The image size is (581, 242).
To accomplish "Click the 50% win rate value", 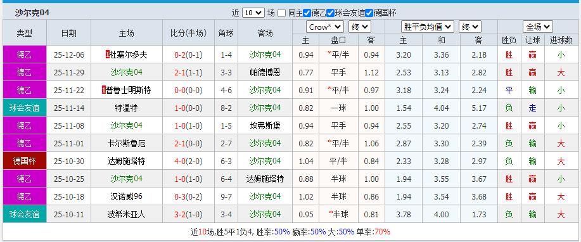I will (282, 232).
